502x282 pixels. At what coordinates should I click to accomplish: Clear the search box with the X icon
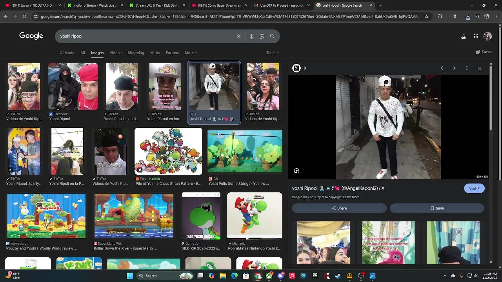tap(238, 36)
